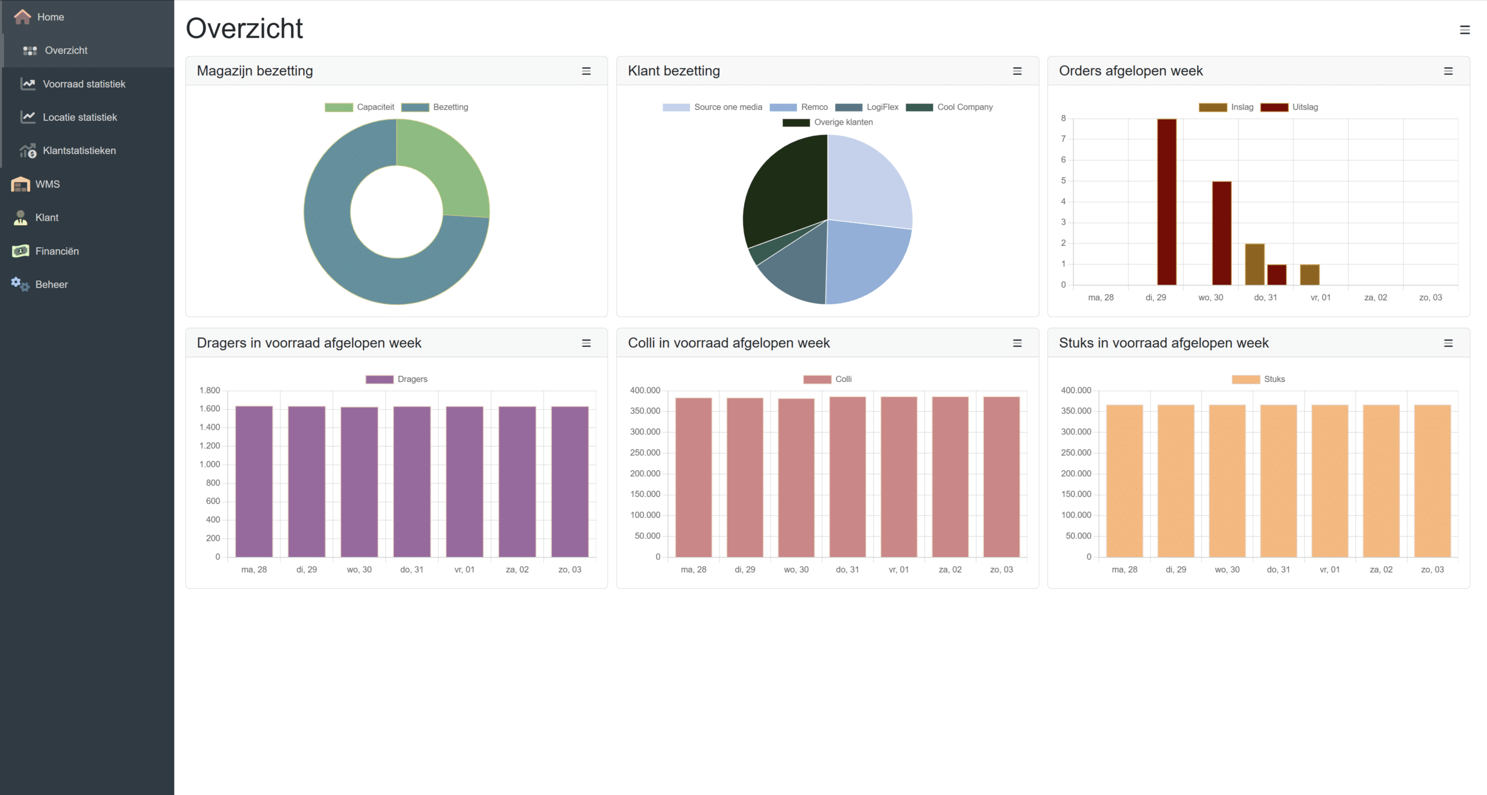Open page-level hamburger menu top right
This screenshot has width=1487, height=795.
(x=1464, y=30)
